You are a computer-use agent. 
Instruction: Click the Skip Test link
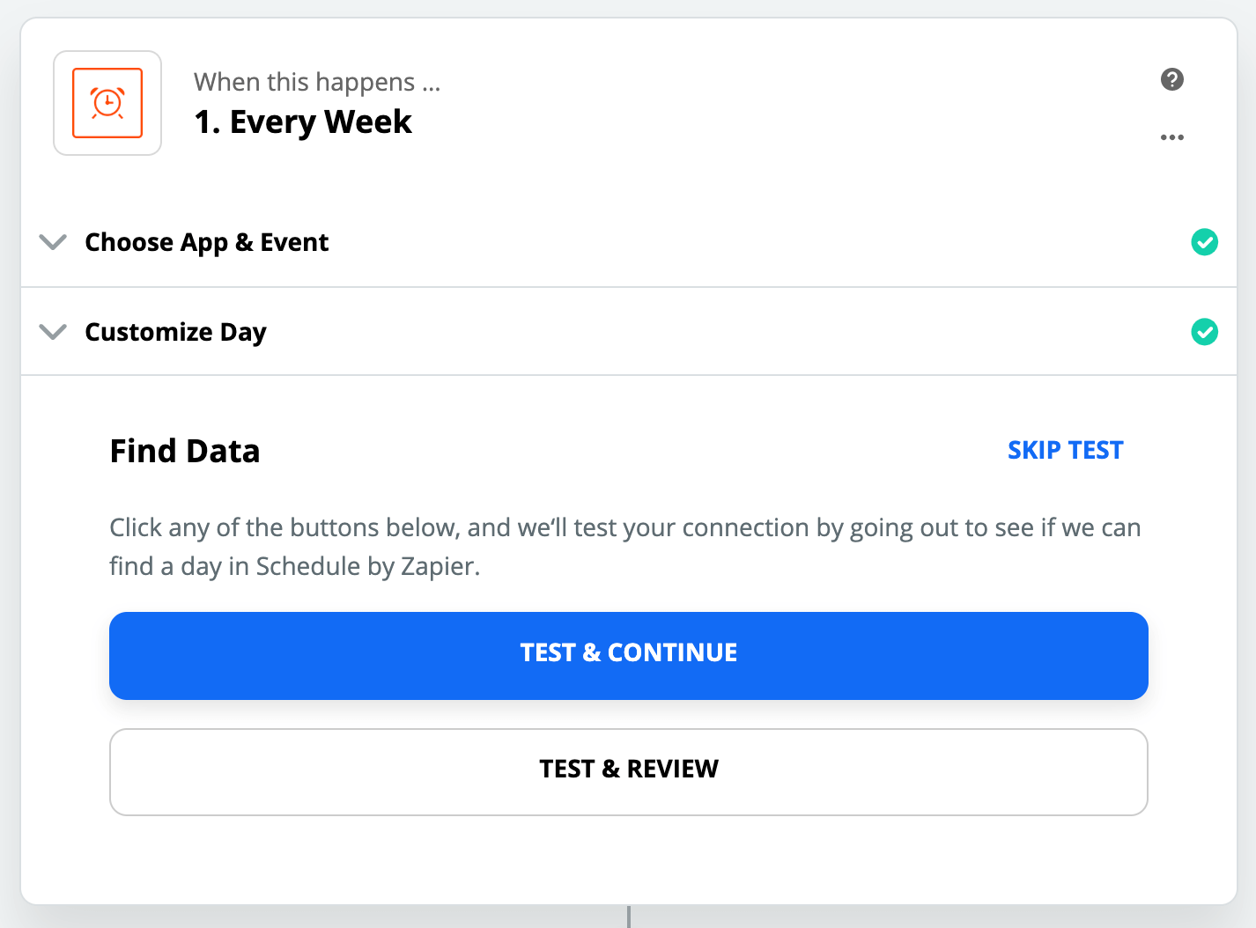[x=1065, y=451]
